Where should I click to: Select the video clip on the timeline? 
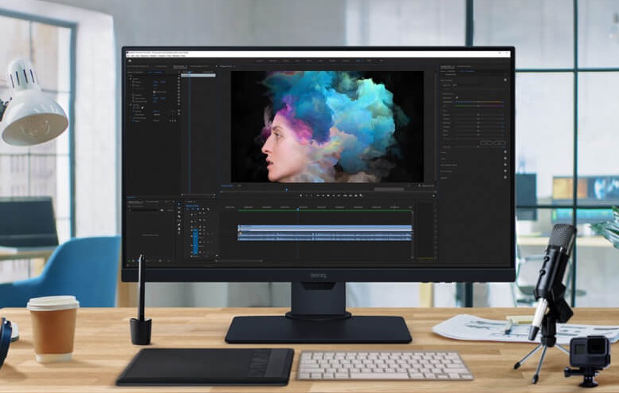pos(325,228)
